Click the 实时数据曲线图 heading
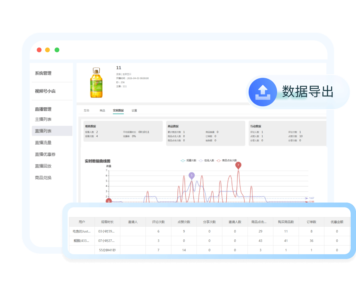Screen dimensions: 356x297 point(98,161)
